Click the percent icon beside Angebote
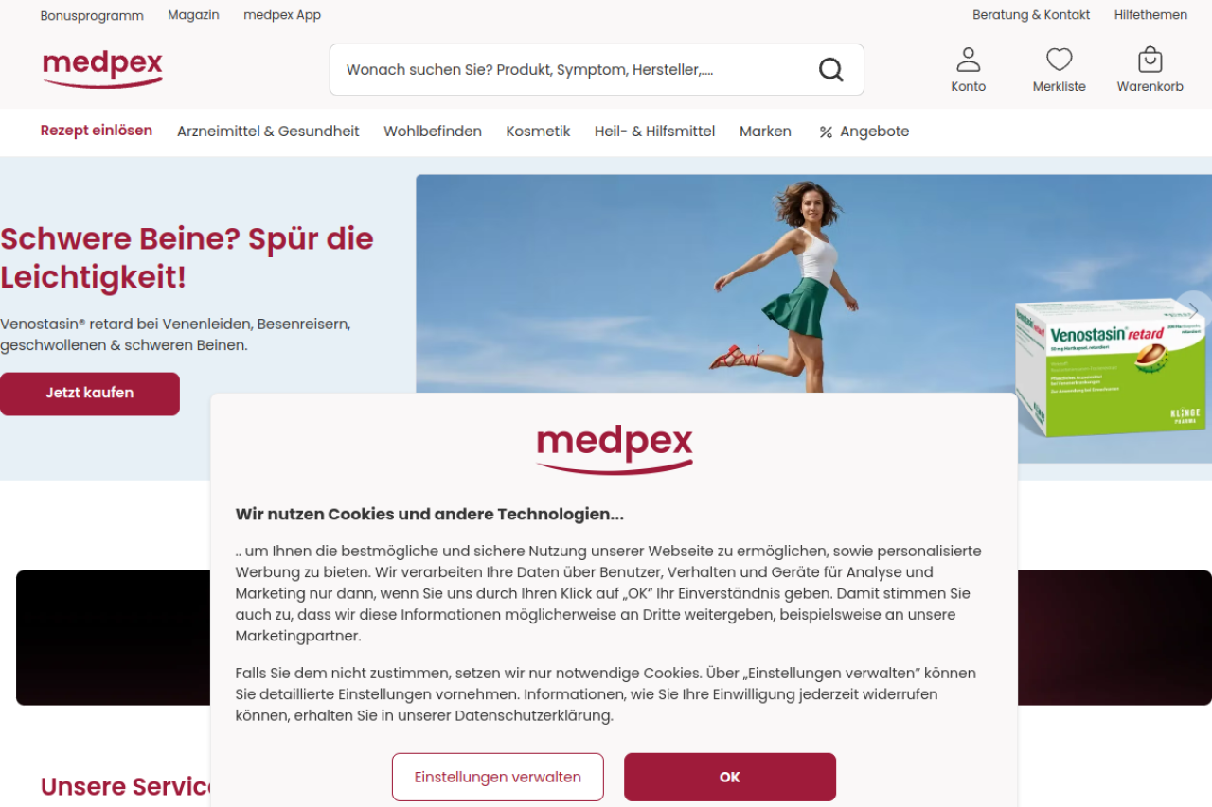The image size is (1212, 807). click(x=826, y=132)
